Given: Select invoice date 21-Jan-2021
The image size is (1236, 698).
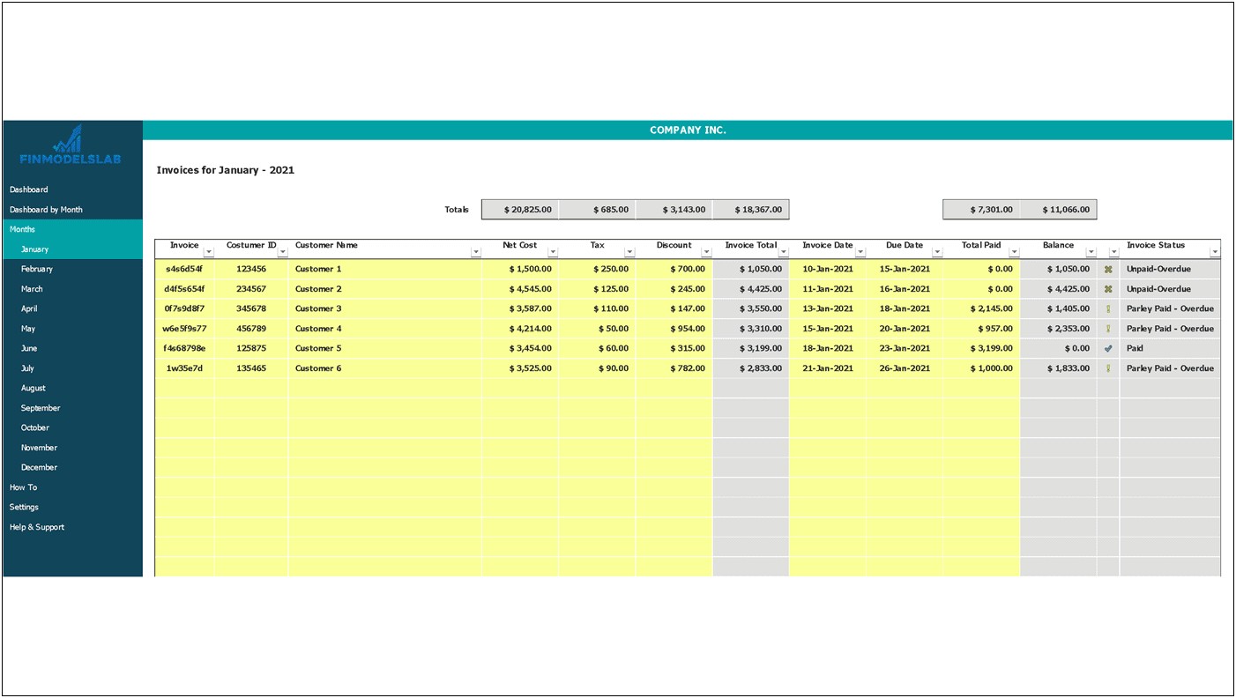Looking at the screenshot, I should pyautogui.click(x=828, y=368).
